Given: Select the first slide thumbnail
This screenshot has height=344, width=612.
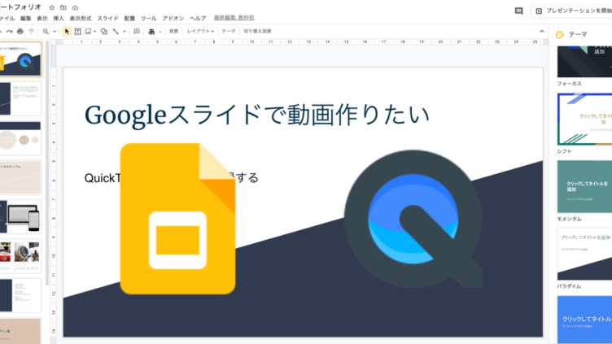Looking at the screenshot, I should pyautogui.click(x=20, y=59).
